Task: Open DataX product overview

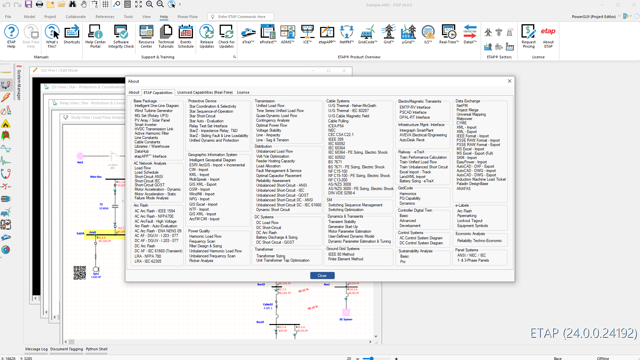Action: pyautogui.click(x=470, y=34)
